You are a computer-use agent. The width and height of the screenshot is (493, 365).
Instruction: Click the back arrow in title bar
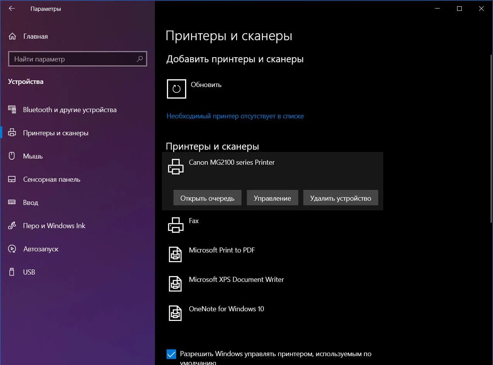pos(12,9)
